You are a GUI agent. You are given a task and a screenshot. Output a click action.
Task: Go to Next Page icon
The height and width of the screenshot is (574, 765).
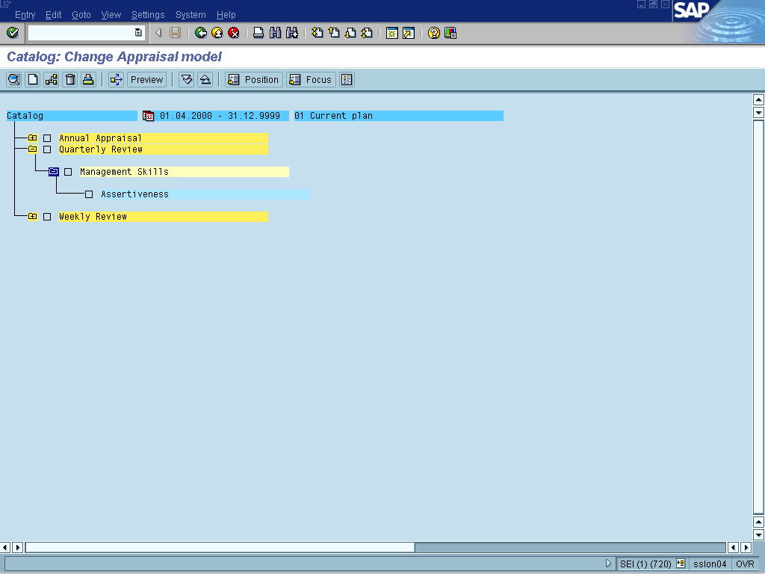(x=350, y=33)
